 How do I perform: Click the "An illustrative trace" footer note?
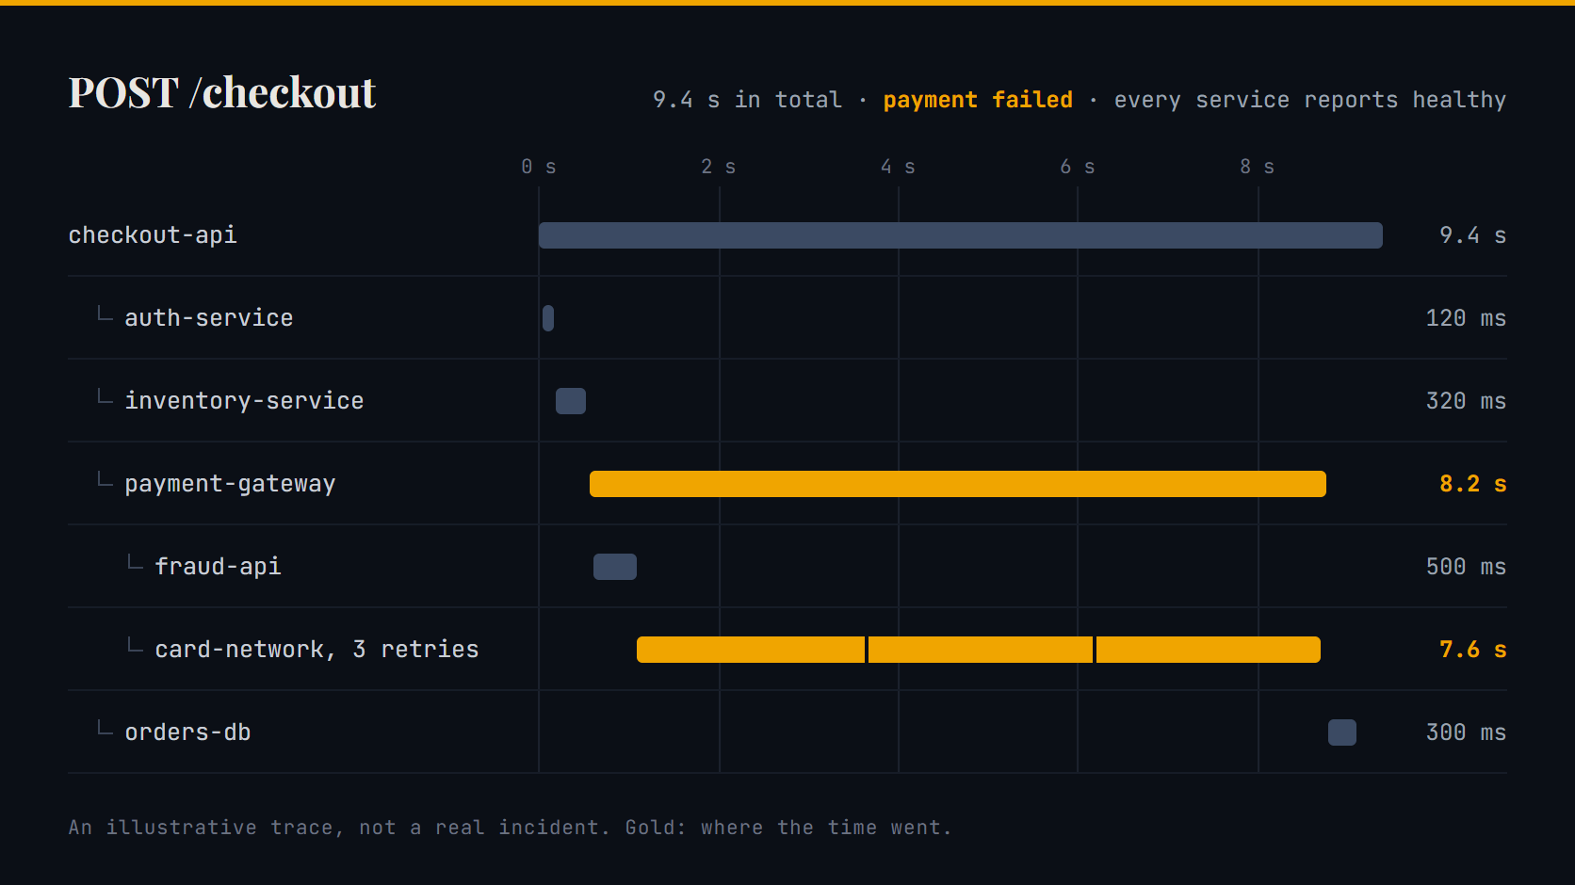point(511,828)
